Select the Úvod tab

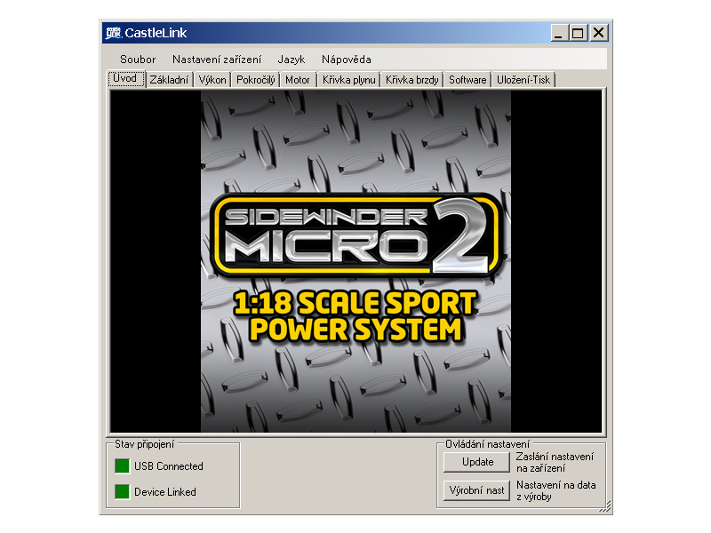(x=126, y=79)
